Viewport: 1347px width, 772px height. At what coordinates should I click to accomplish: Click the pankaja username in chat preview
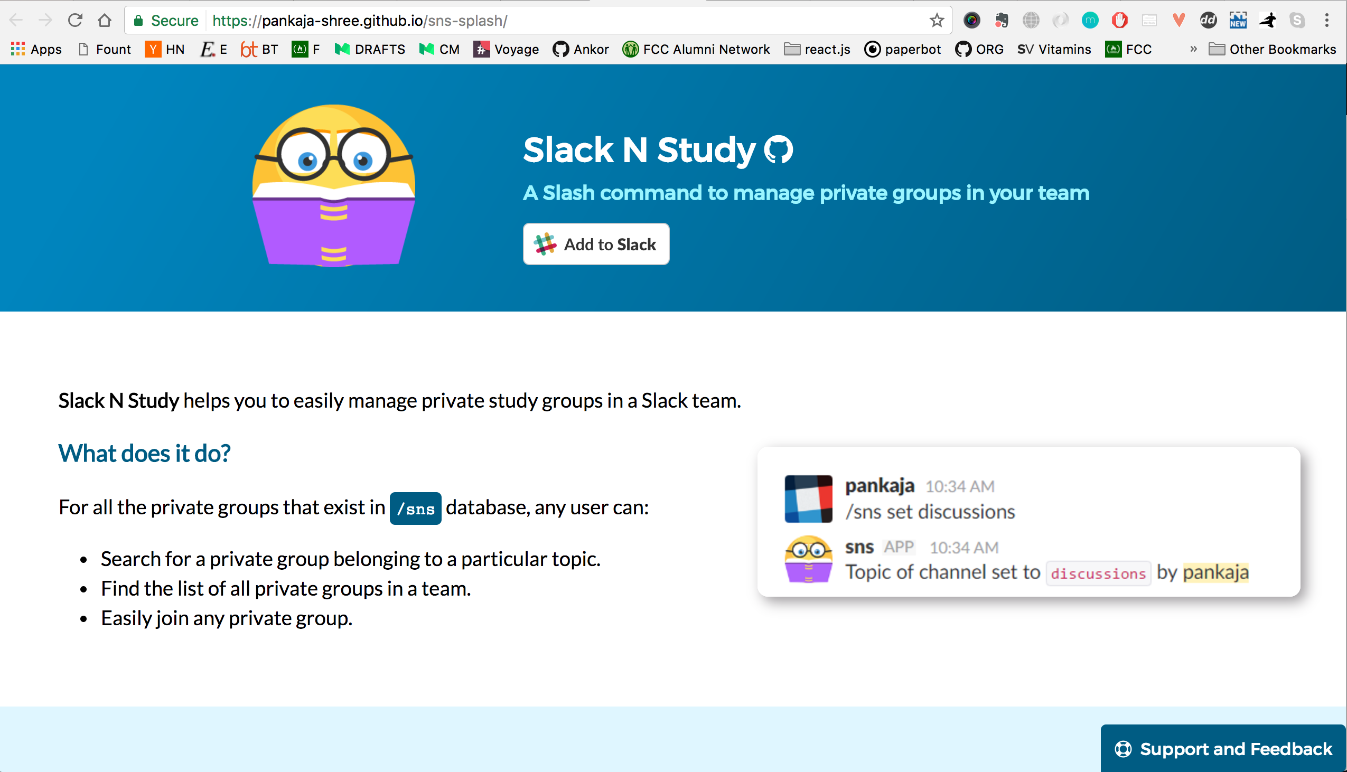880,485
